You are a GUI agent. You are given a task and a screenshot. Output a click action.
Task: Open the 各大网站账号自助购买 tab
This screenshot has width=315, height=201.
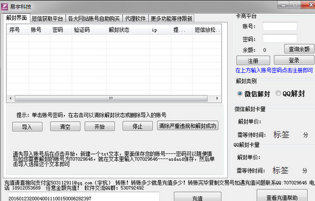pyautogui.click(x=94, y=19)
